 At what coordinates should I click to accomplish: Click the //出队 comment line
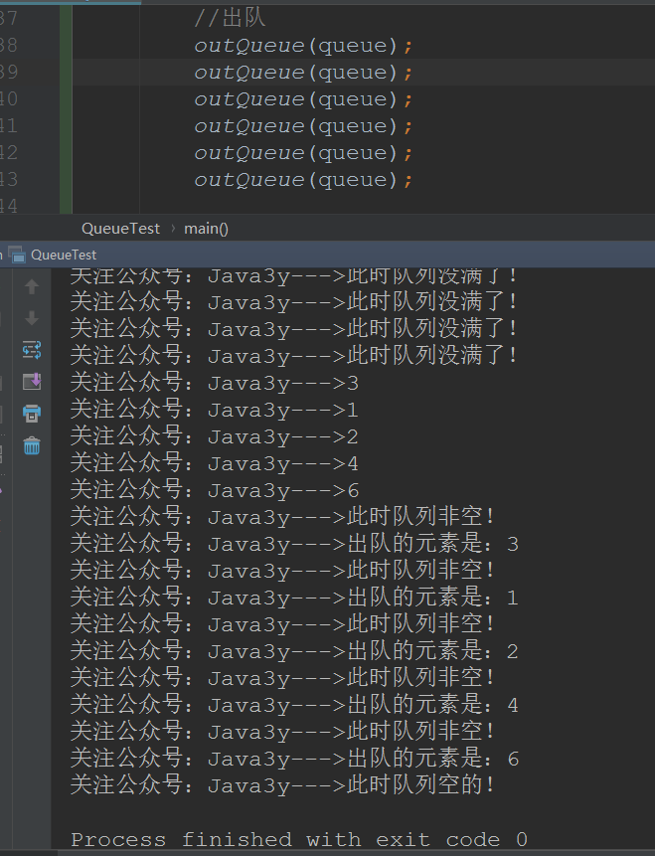[230, 18]
